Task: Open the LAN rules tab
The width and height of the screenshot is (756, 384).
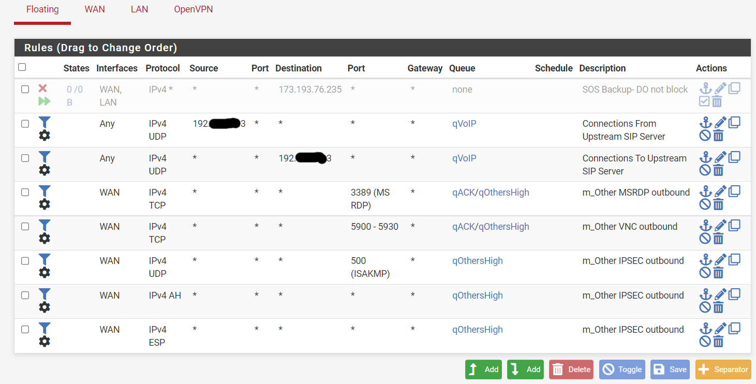Action: click(x=139, y=10)
